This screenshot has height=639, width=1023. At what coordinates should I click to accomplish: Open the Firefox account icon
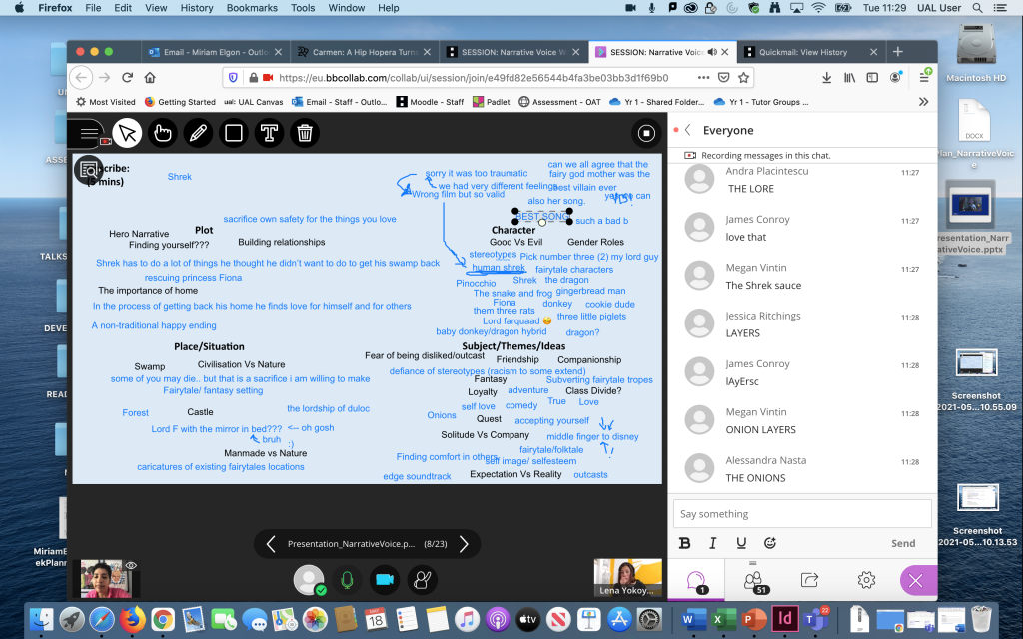pos(895,78)
